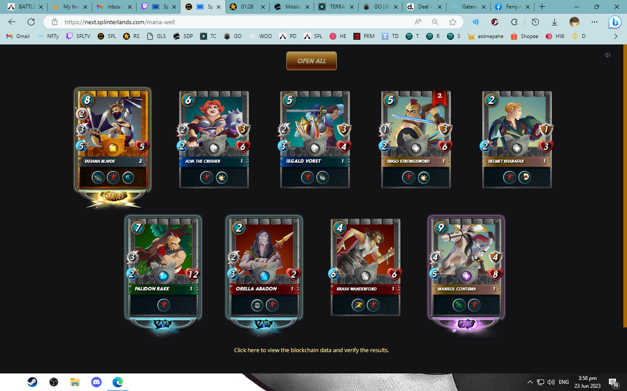Show hidden system tray icons
The image size is (627, 391).
click(x=530, y=382)
